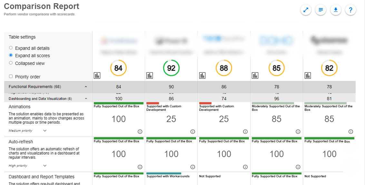Open the help question mark icon
The height and width of the screenshot is (185, 365).
(350, 10)
